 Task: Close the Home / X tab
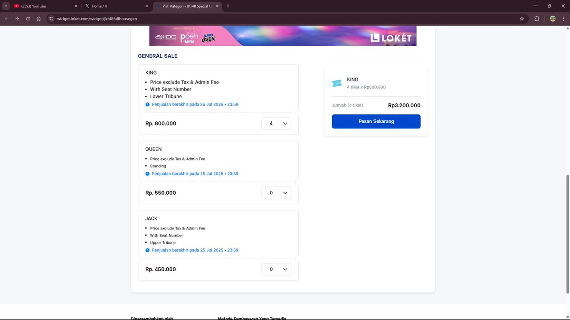coord(147,6)
